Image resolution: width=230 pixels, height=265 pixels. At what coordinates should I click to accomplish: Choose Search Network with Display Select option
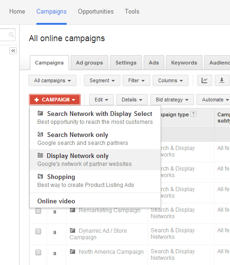coord(95,117)
